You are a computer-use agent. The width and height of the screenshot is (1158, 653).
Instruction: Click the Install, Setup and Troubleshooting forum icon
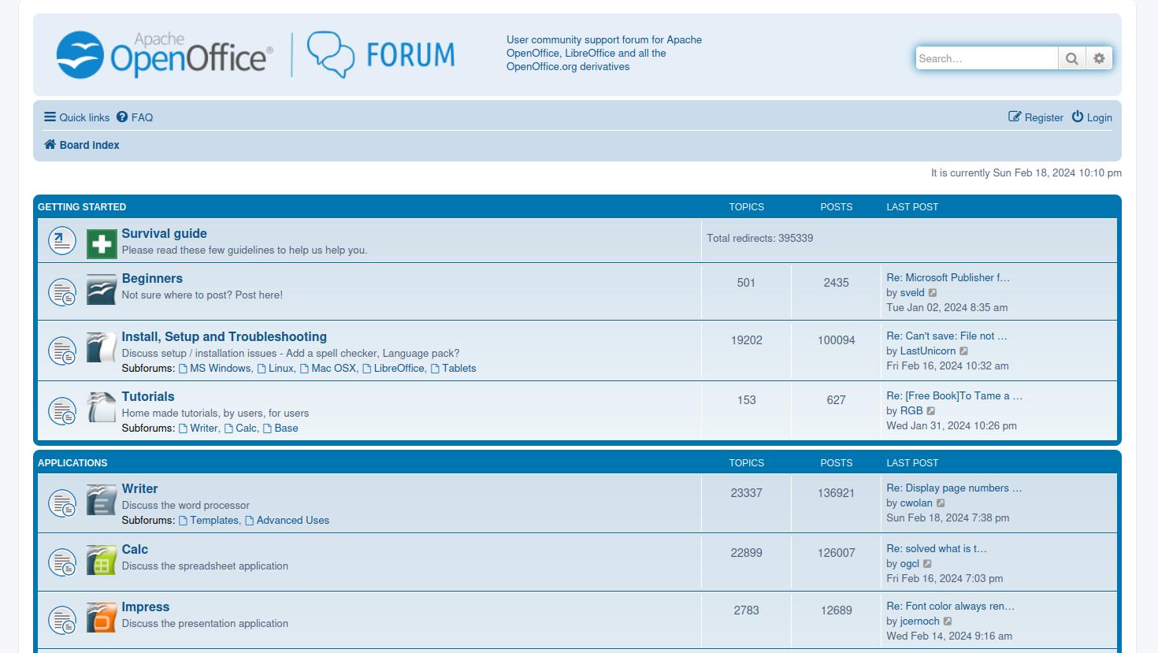[102, 347]
